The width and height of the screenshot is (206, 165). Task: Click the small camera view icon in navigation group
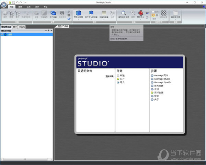pos(147,13)
